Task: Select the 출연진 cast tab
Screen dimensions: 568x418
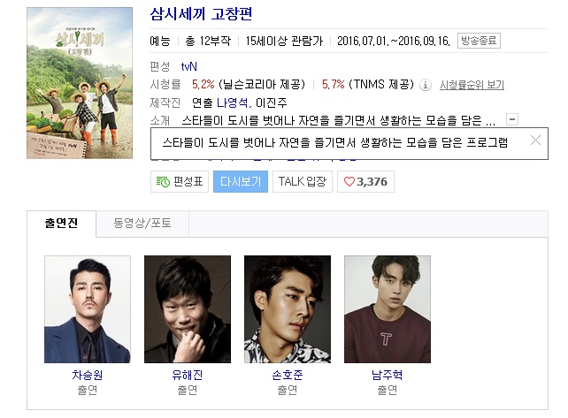Action: coord(61,224)
